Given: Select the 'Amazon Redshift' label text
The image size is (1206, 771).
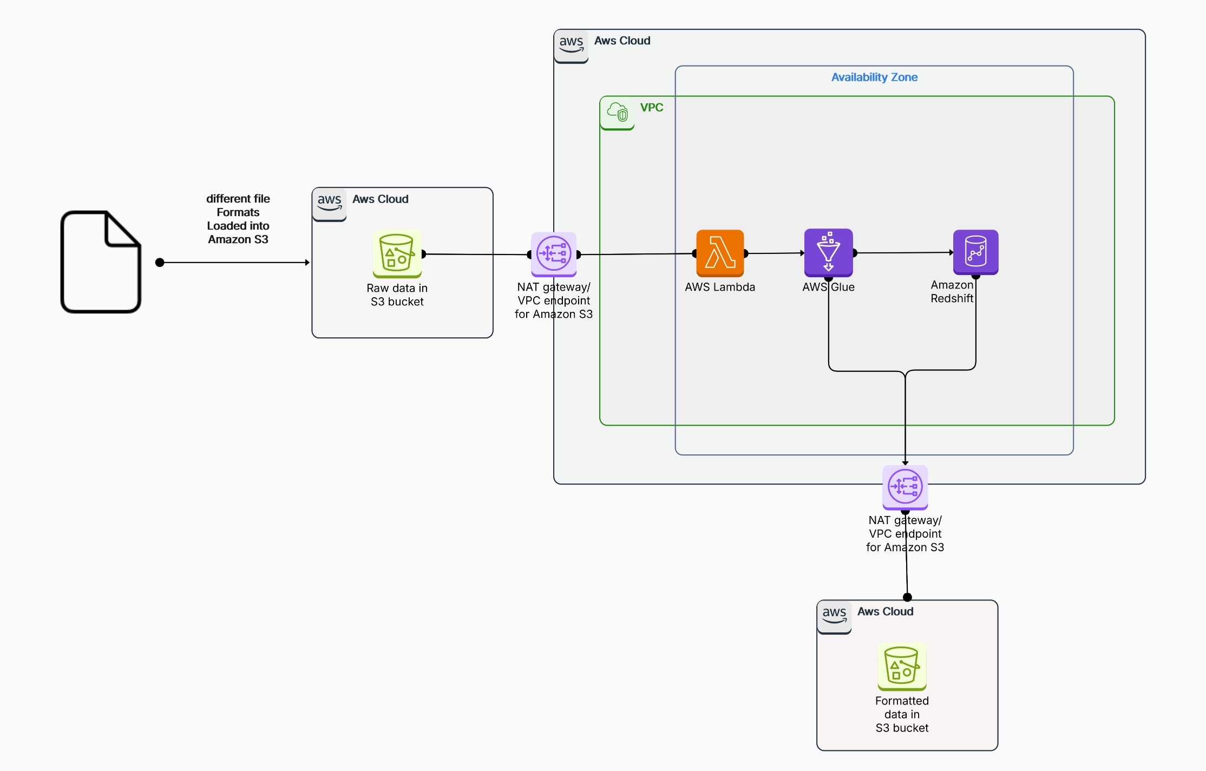Looking at the screenshot, I should [x=952, y=291].
